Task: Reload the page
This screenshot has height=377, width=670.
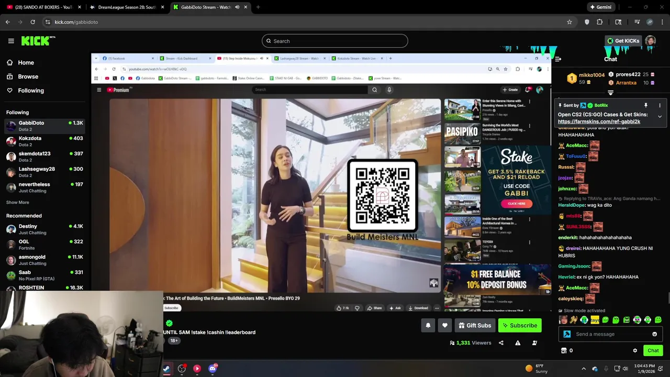Action: coord(32,22)
